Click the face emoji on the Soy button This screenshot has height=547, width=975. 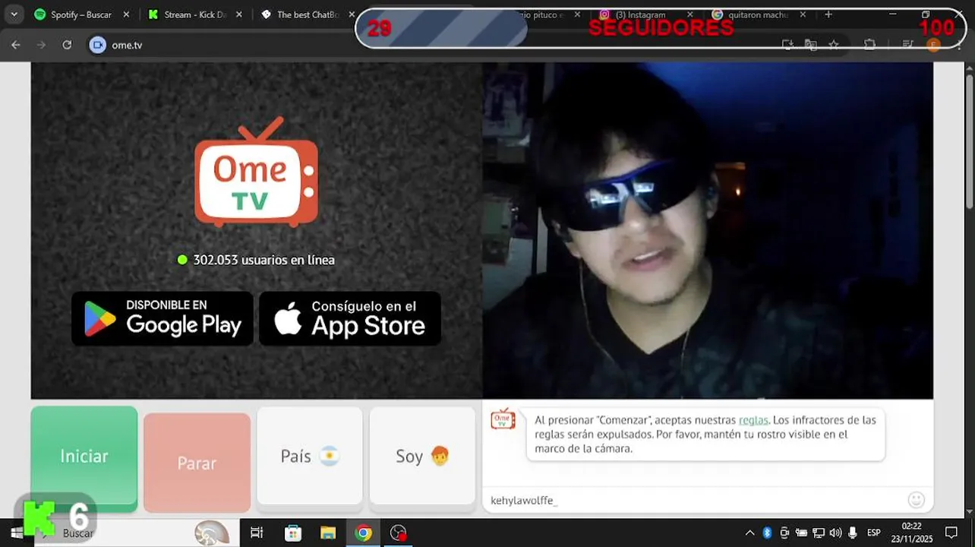pos(440,456)
